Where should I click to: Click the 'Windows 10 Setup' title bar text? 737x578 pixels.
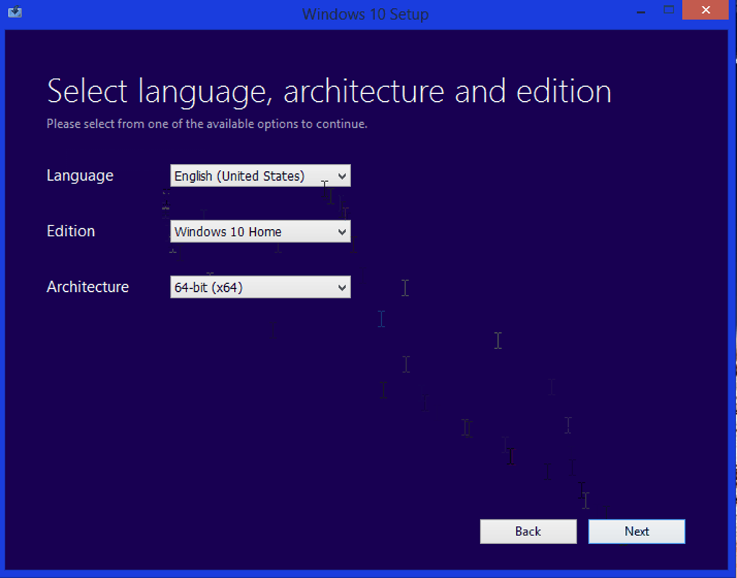[365, 14]
